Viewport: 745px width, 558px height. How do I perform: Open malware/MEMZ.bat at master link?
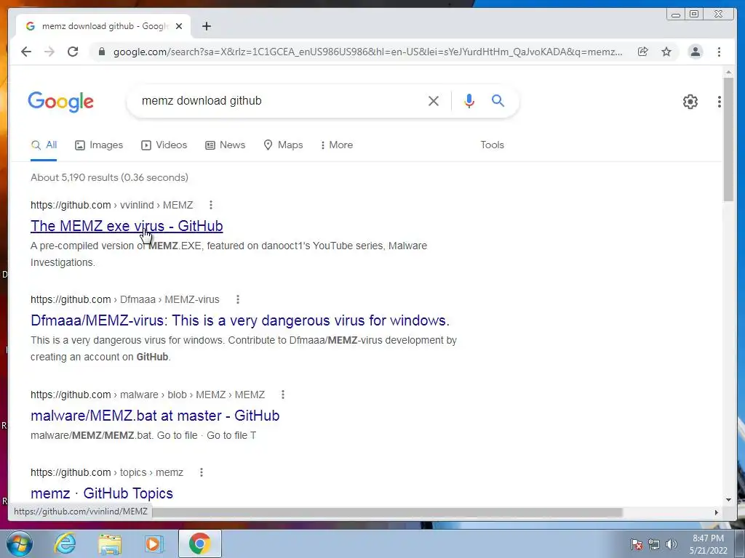(155, 415)
